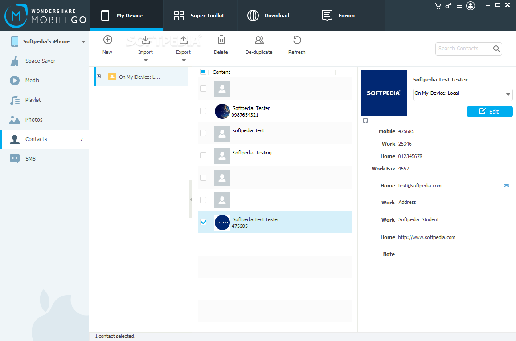Check the softpedia test checkbox
516x341 pixels.
(203, 133)
